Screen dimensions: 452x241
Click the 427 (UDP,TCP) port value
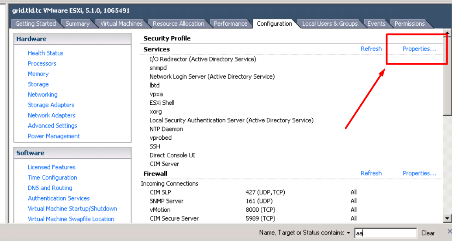coord(265,192)
